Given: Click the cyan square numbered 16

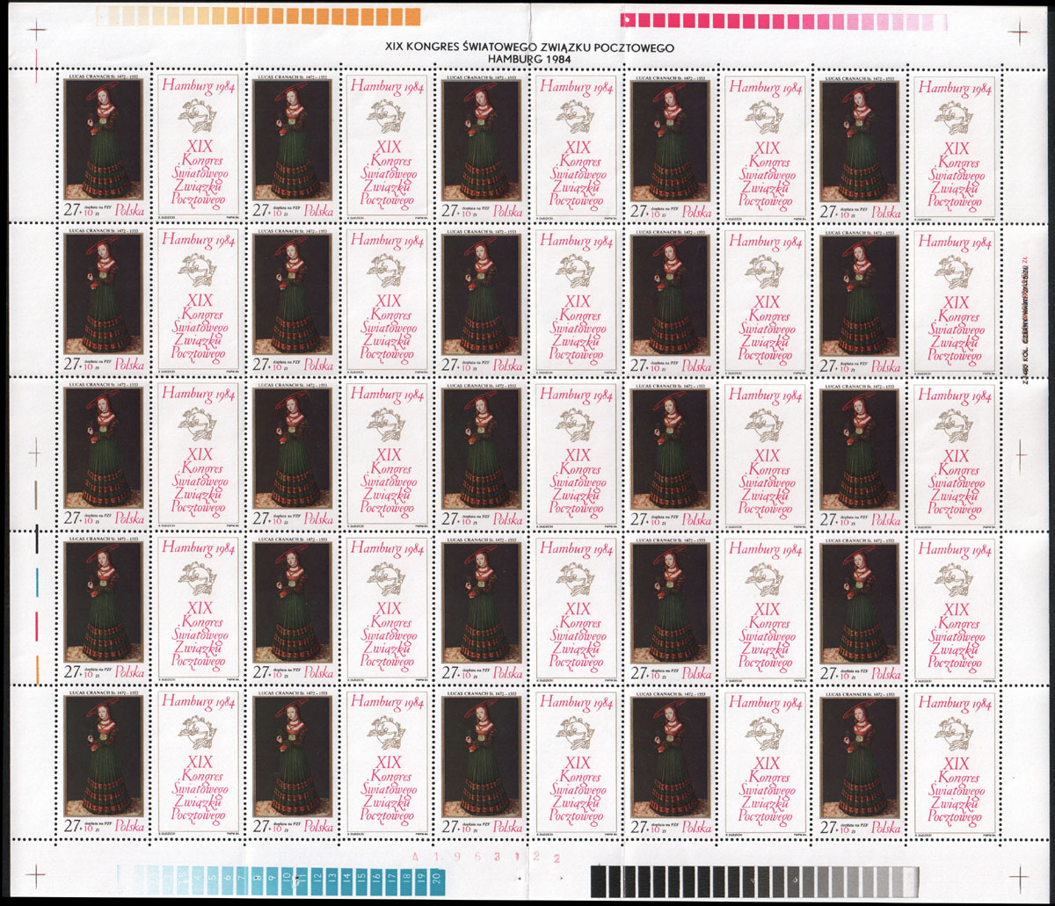Looking at the screenshot, I should click(376, 881).
